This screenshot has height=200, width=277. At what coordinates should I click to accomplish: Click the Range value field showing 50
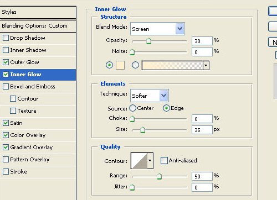click(x=202, y=176)
